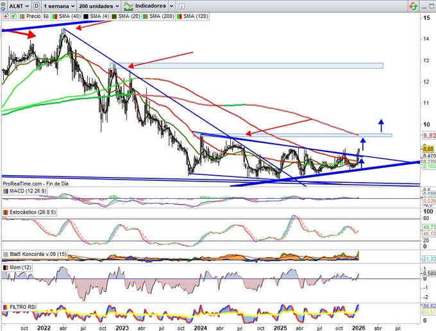Click the Blai5 Koncorde indicator icon
Image resolution: width=436 pixels, height=331 pixels.
point(6,254)
